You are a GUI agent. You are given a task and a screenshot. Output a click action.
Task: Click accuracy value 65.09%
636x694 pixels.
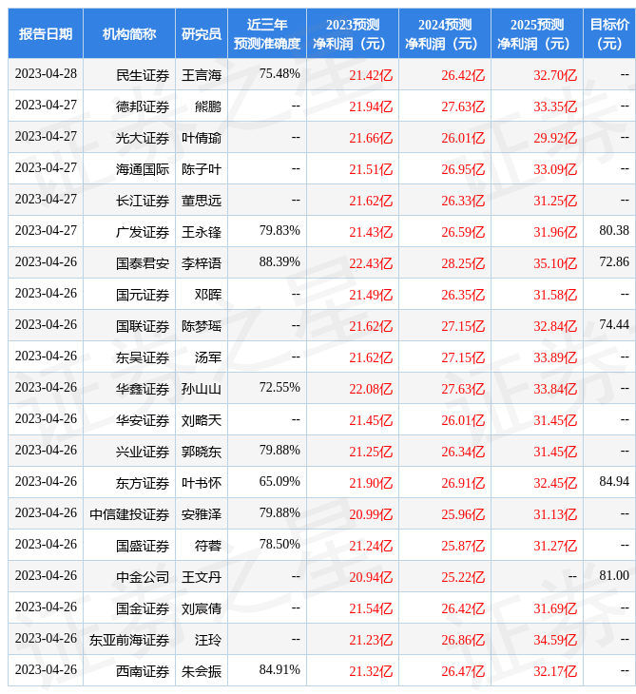point(279,482)
